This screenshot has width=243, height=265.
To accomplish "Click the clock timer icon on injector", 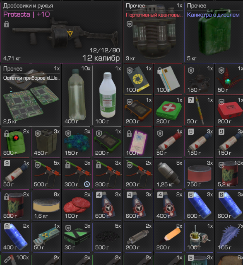I will 87,184.
